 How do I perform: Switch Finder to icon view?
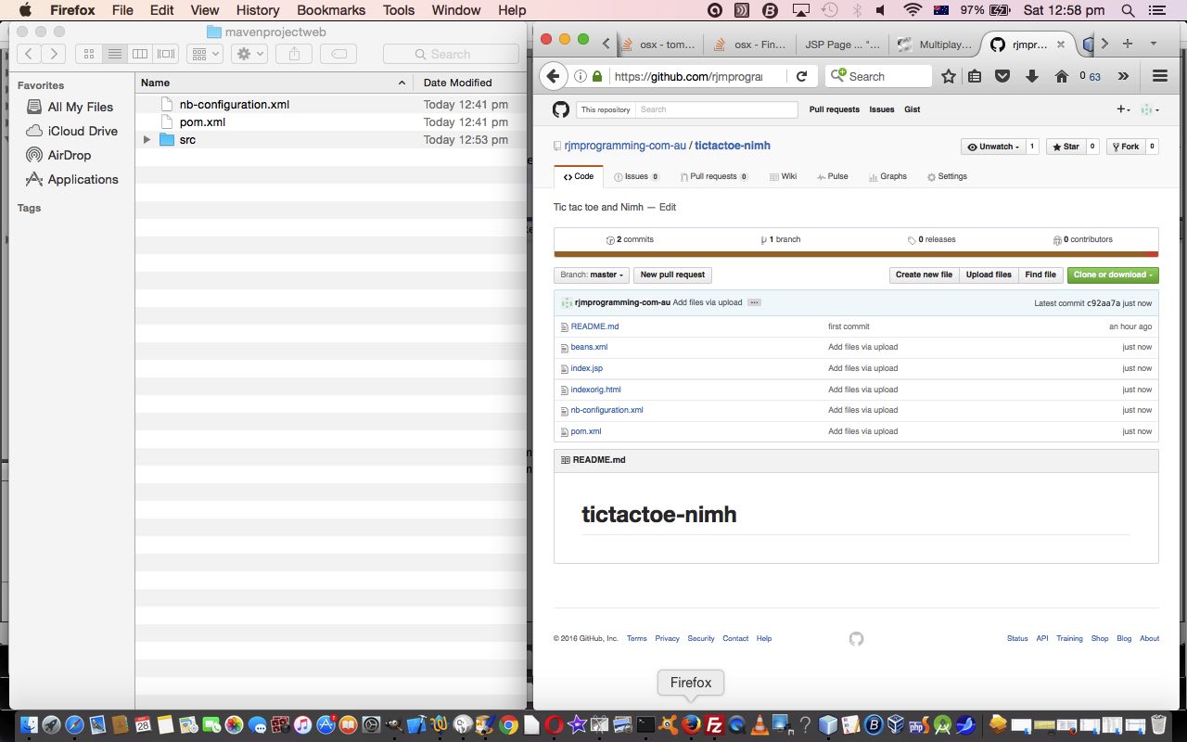(89, 54)
